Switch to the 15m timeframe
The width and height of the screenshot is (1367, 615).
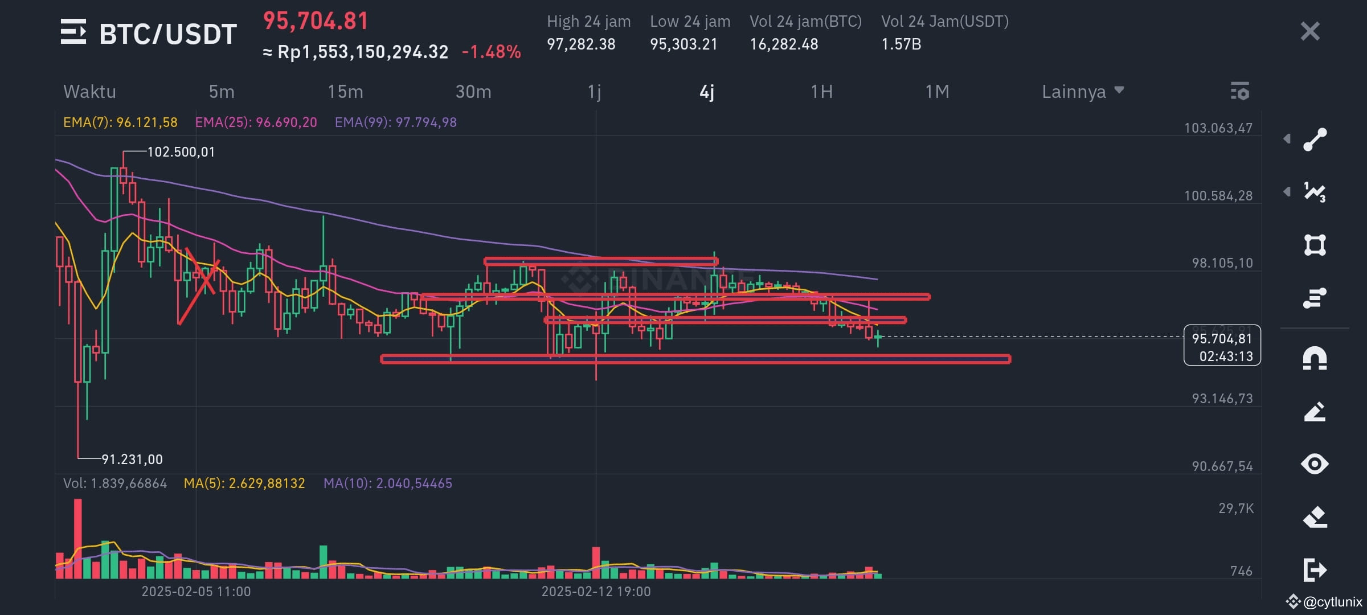coord(346,91)
